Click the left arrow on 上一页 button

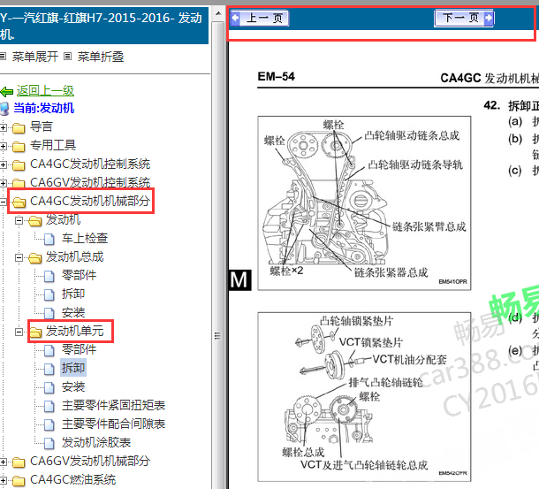pos(235,18)
